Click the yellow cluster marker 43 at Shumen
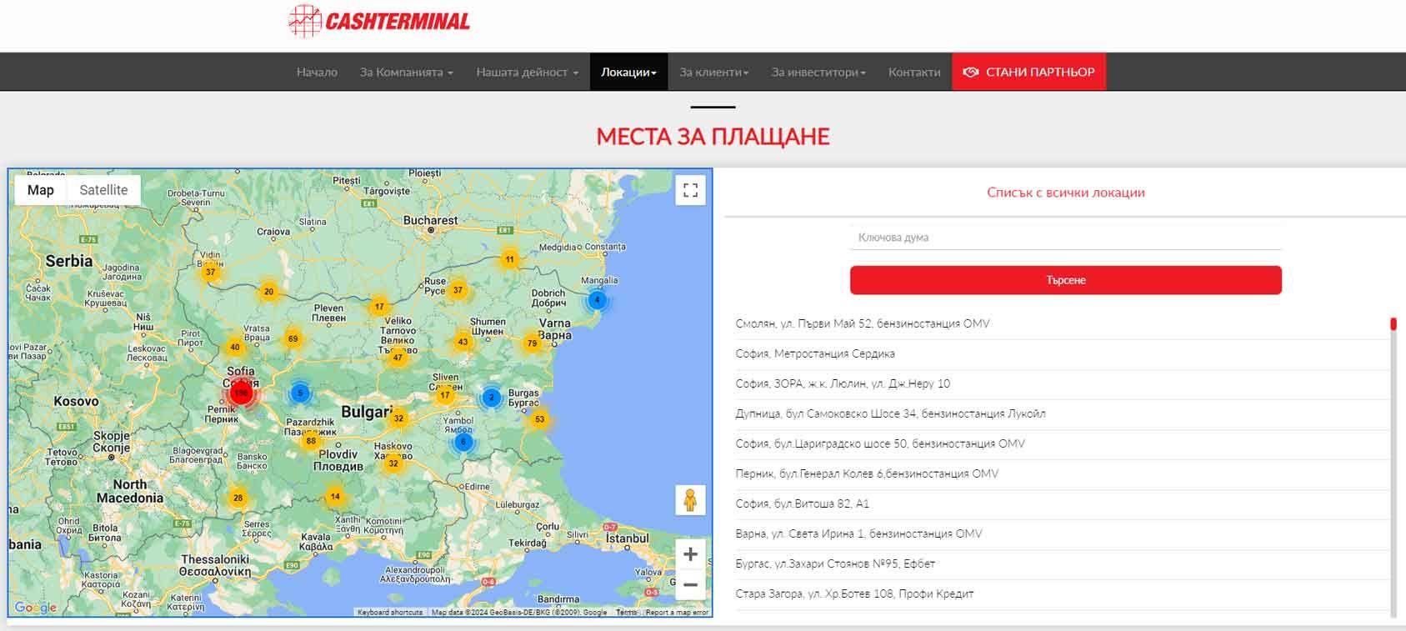The image size is (1406, 631). [463, 342]
